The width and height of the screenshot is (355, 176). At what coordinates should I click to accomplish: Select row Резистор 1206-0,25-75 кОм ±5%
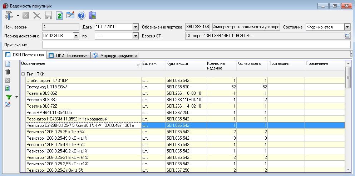click(185, 132)
